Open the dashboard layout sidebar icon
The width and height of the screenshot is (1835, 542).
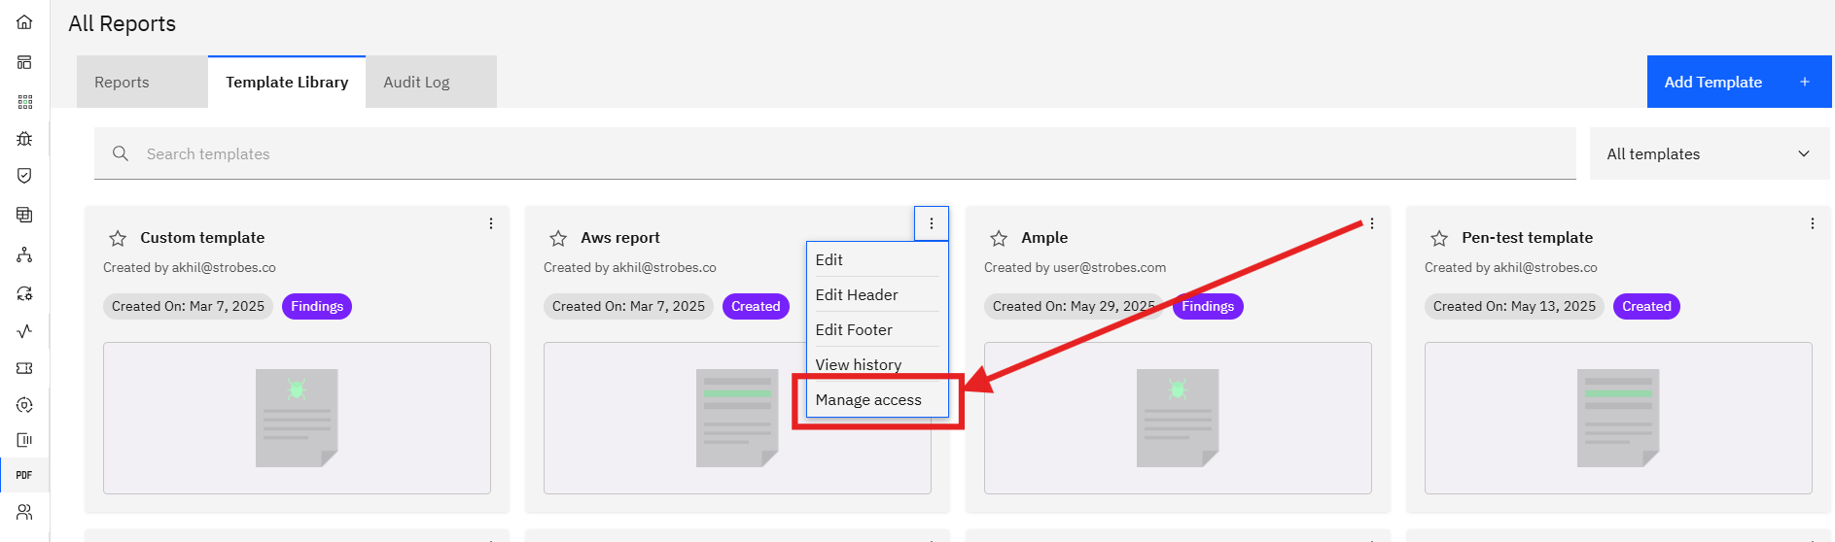(24, 62)
